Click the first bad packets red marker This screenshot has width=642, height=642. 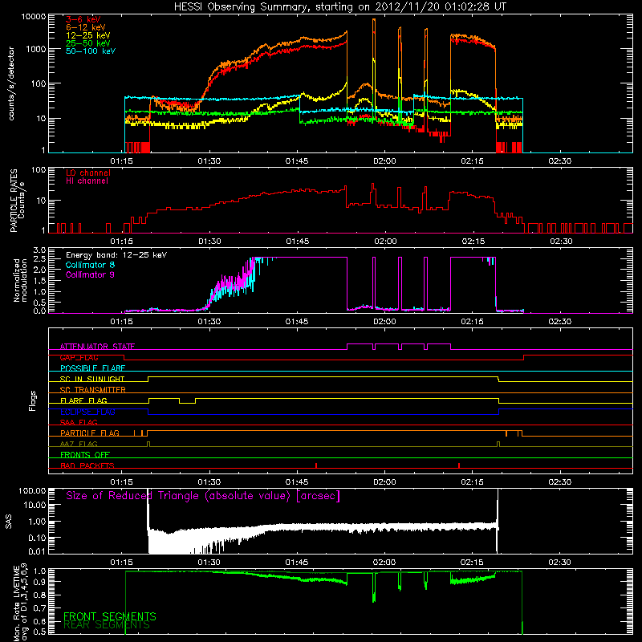316,465
